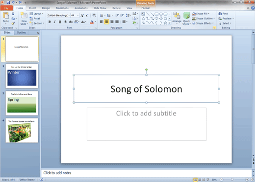This screenshot has height=182, width=255.
Task: Insert a New Slide
Action: [24, 18]
